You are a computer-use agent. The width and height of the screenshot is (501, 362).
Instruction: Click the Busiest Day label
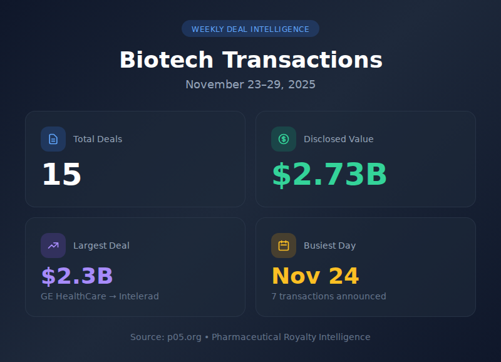point(329,246)
